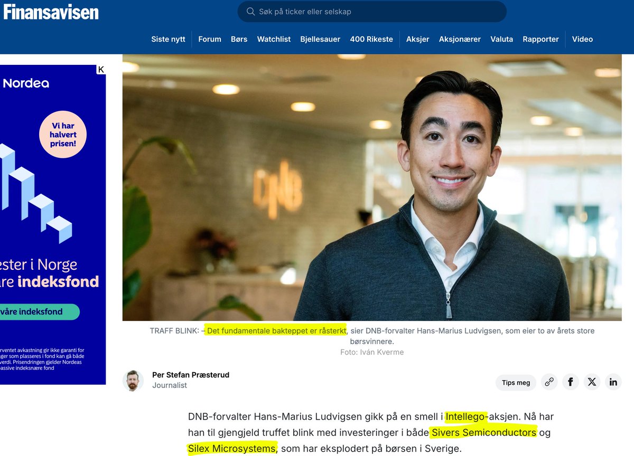Focus the ticker or company search field
The image size is (634, 456).
[x=372, y=12]
